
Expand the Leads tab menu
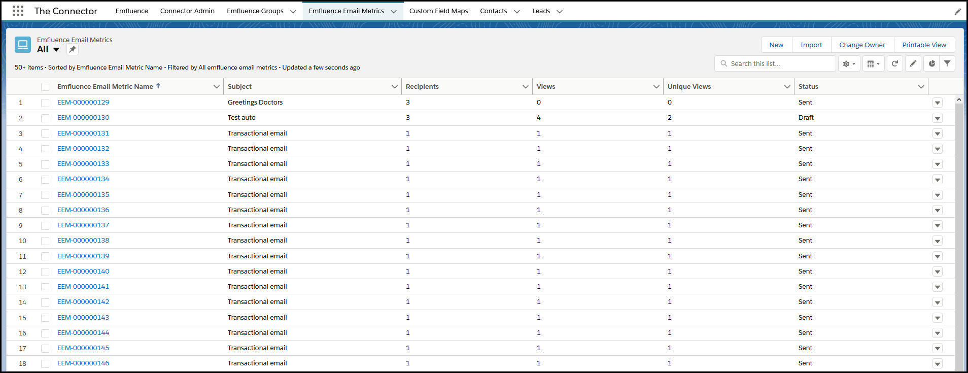click(x=560, y=11)
